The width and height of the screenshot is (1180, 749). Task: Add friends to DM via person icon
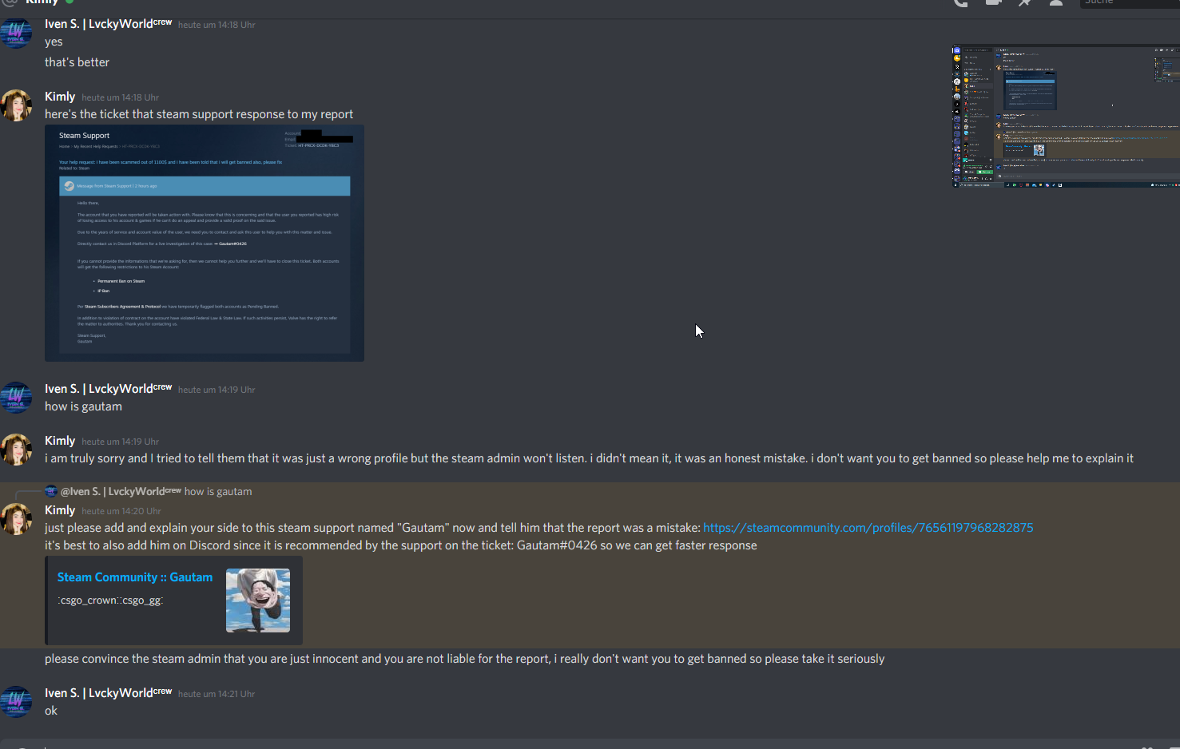tap(1055, 2)
